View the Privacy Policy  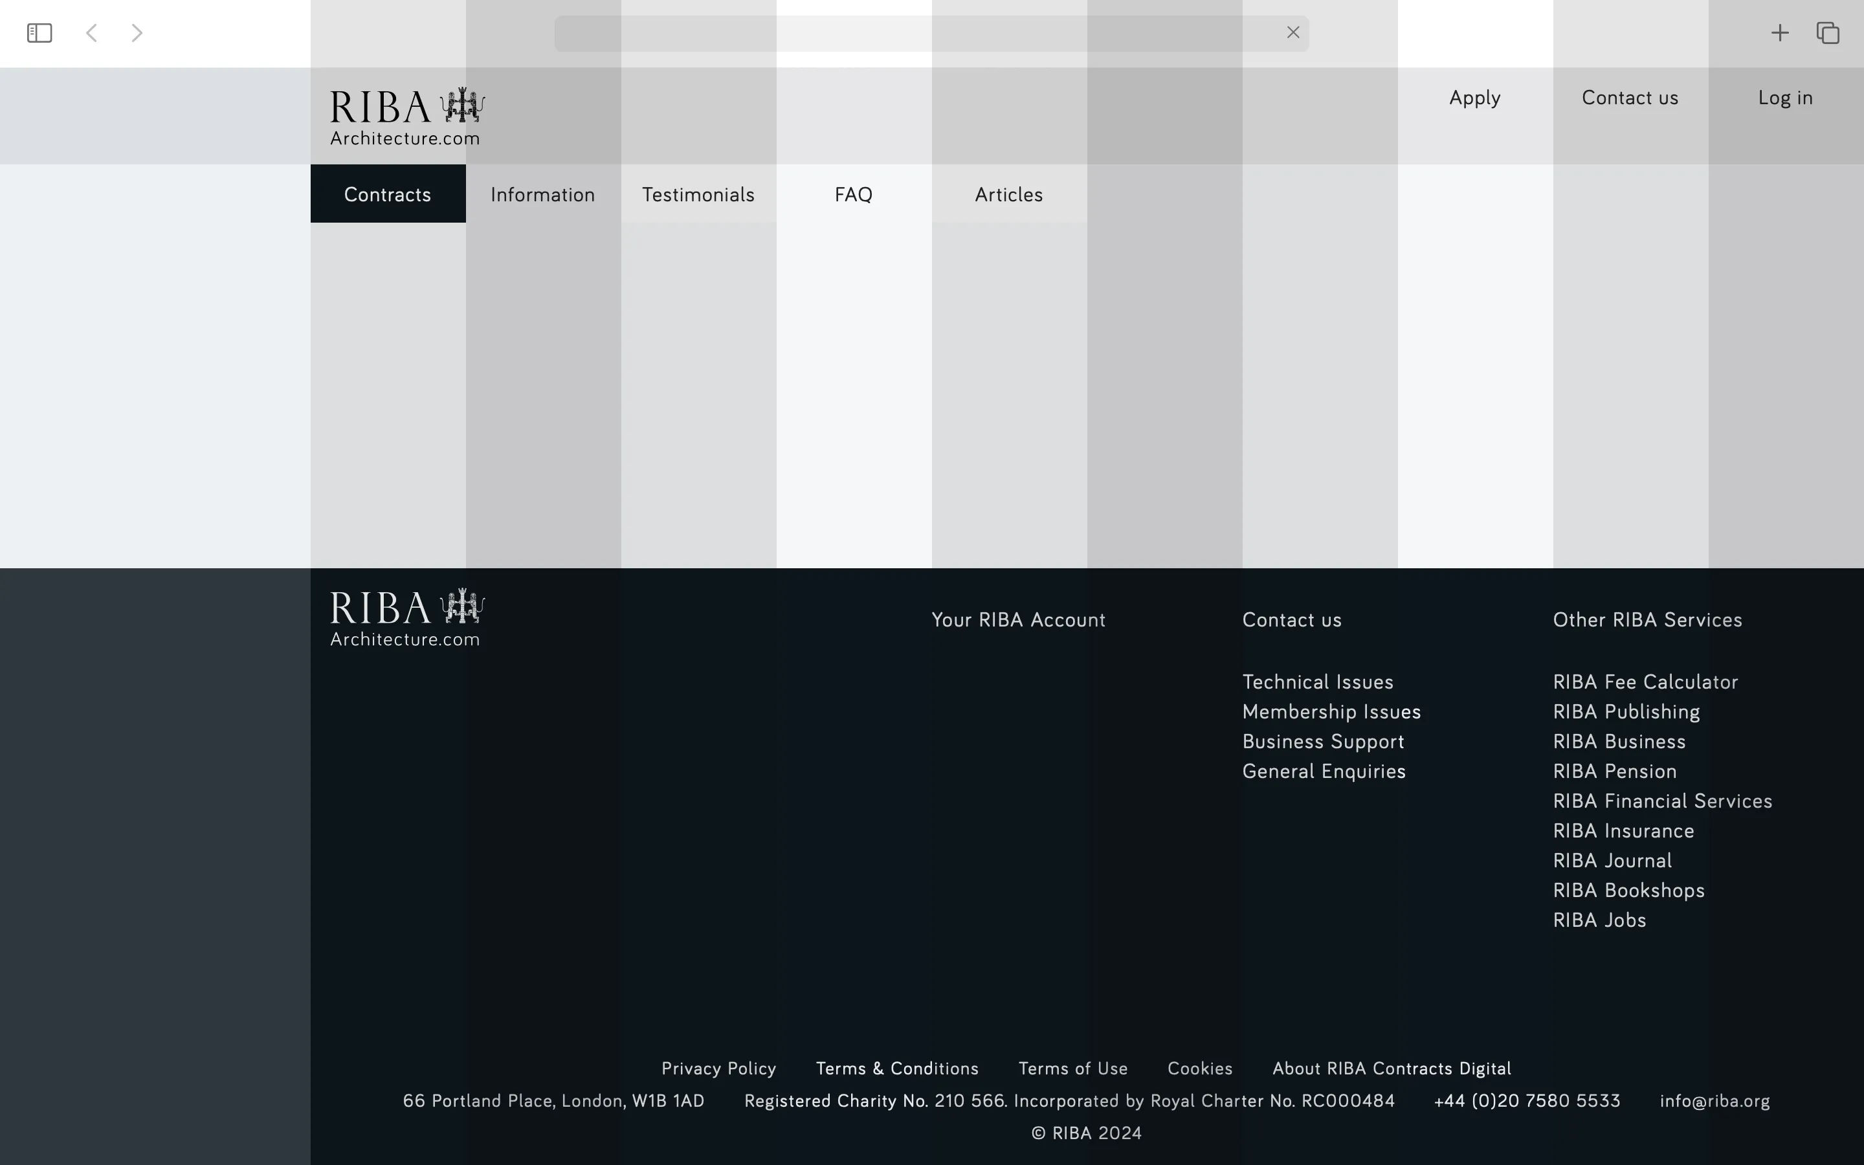(718, 1068)
